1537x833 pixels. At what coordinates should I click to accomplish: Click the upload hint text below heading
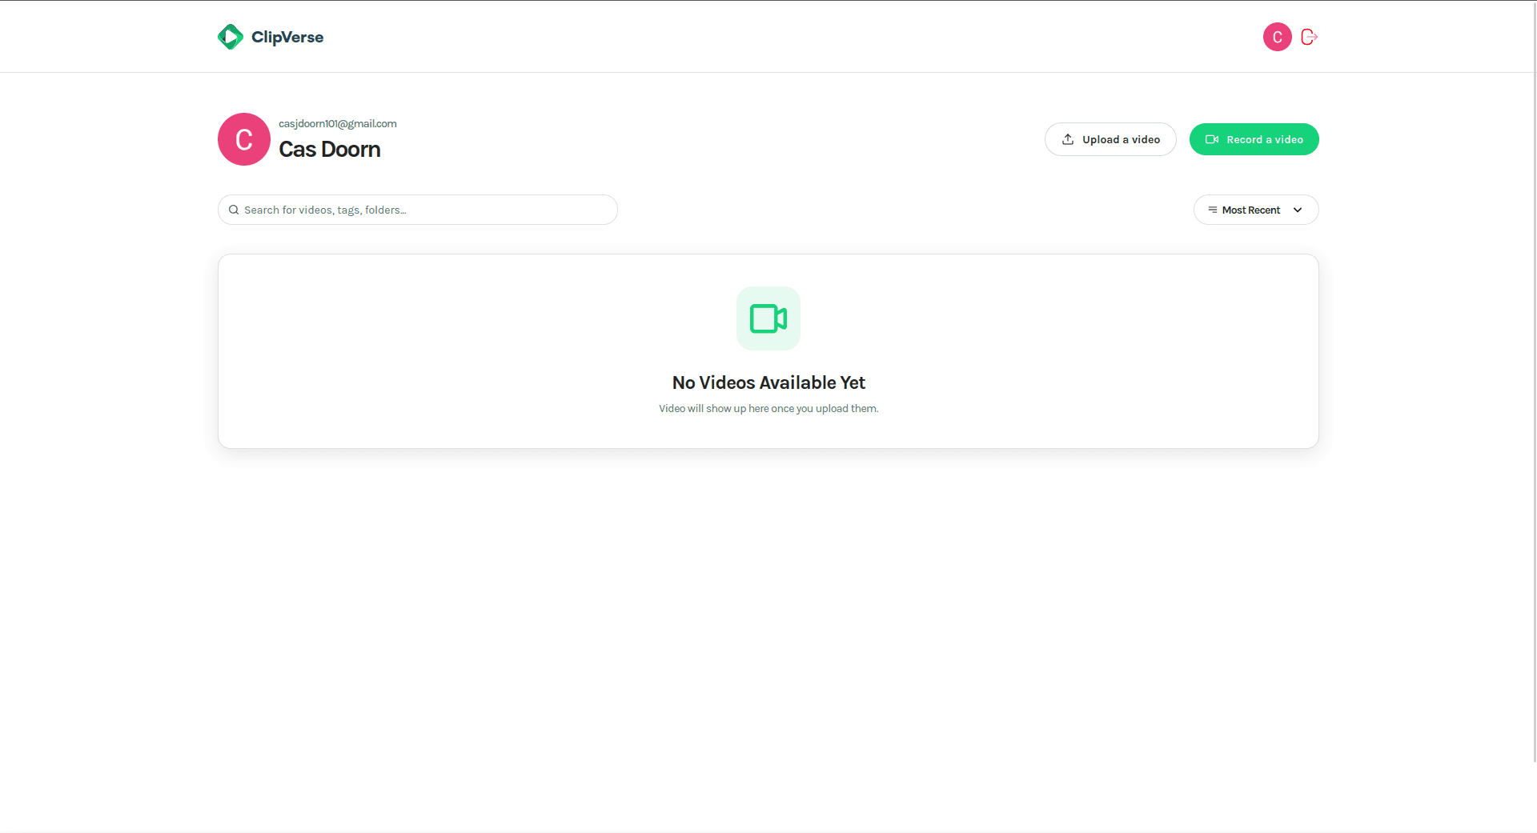point(768,409)
